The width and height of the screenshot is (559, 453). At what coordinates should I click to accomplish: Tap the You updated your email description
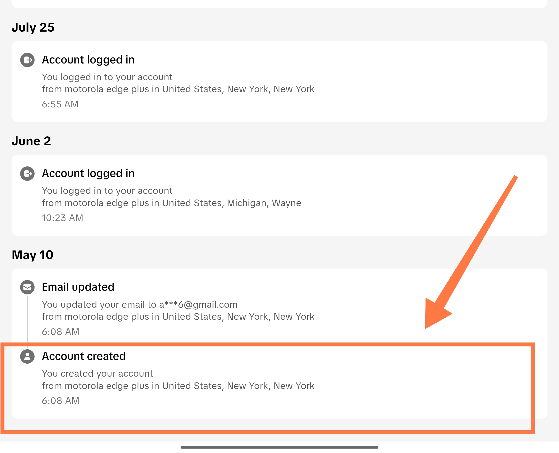[x=139, y=305]
